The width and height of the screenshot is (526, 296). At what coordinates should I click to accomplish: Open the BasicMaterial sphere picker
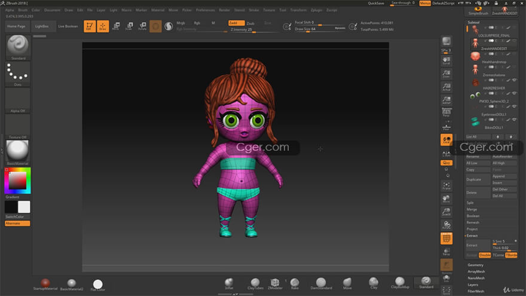pos(18,152)
